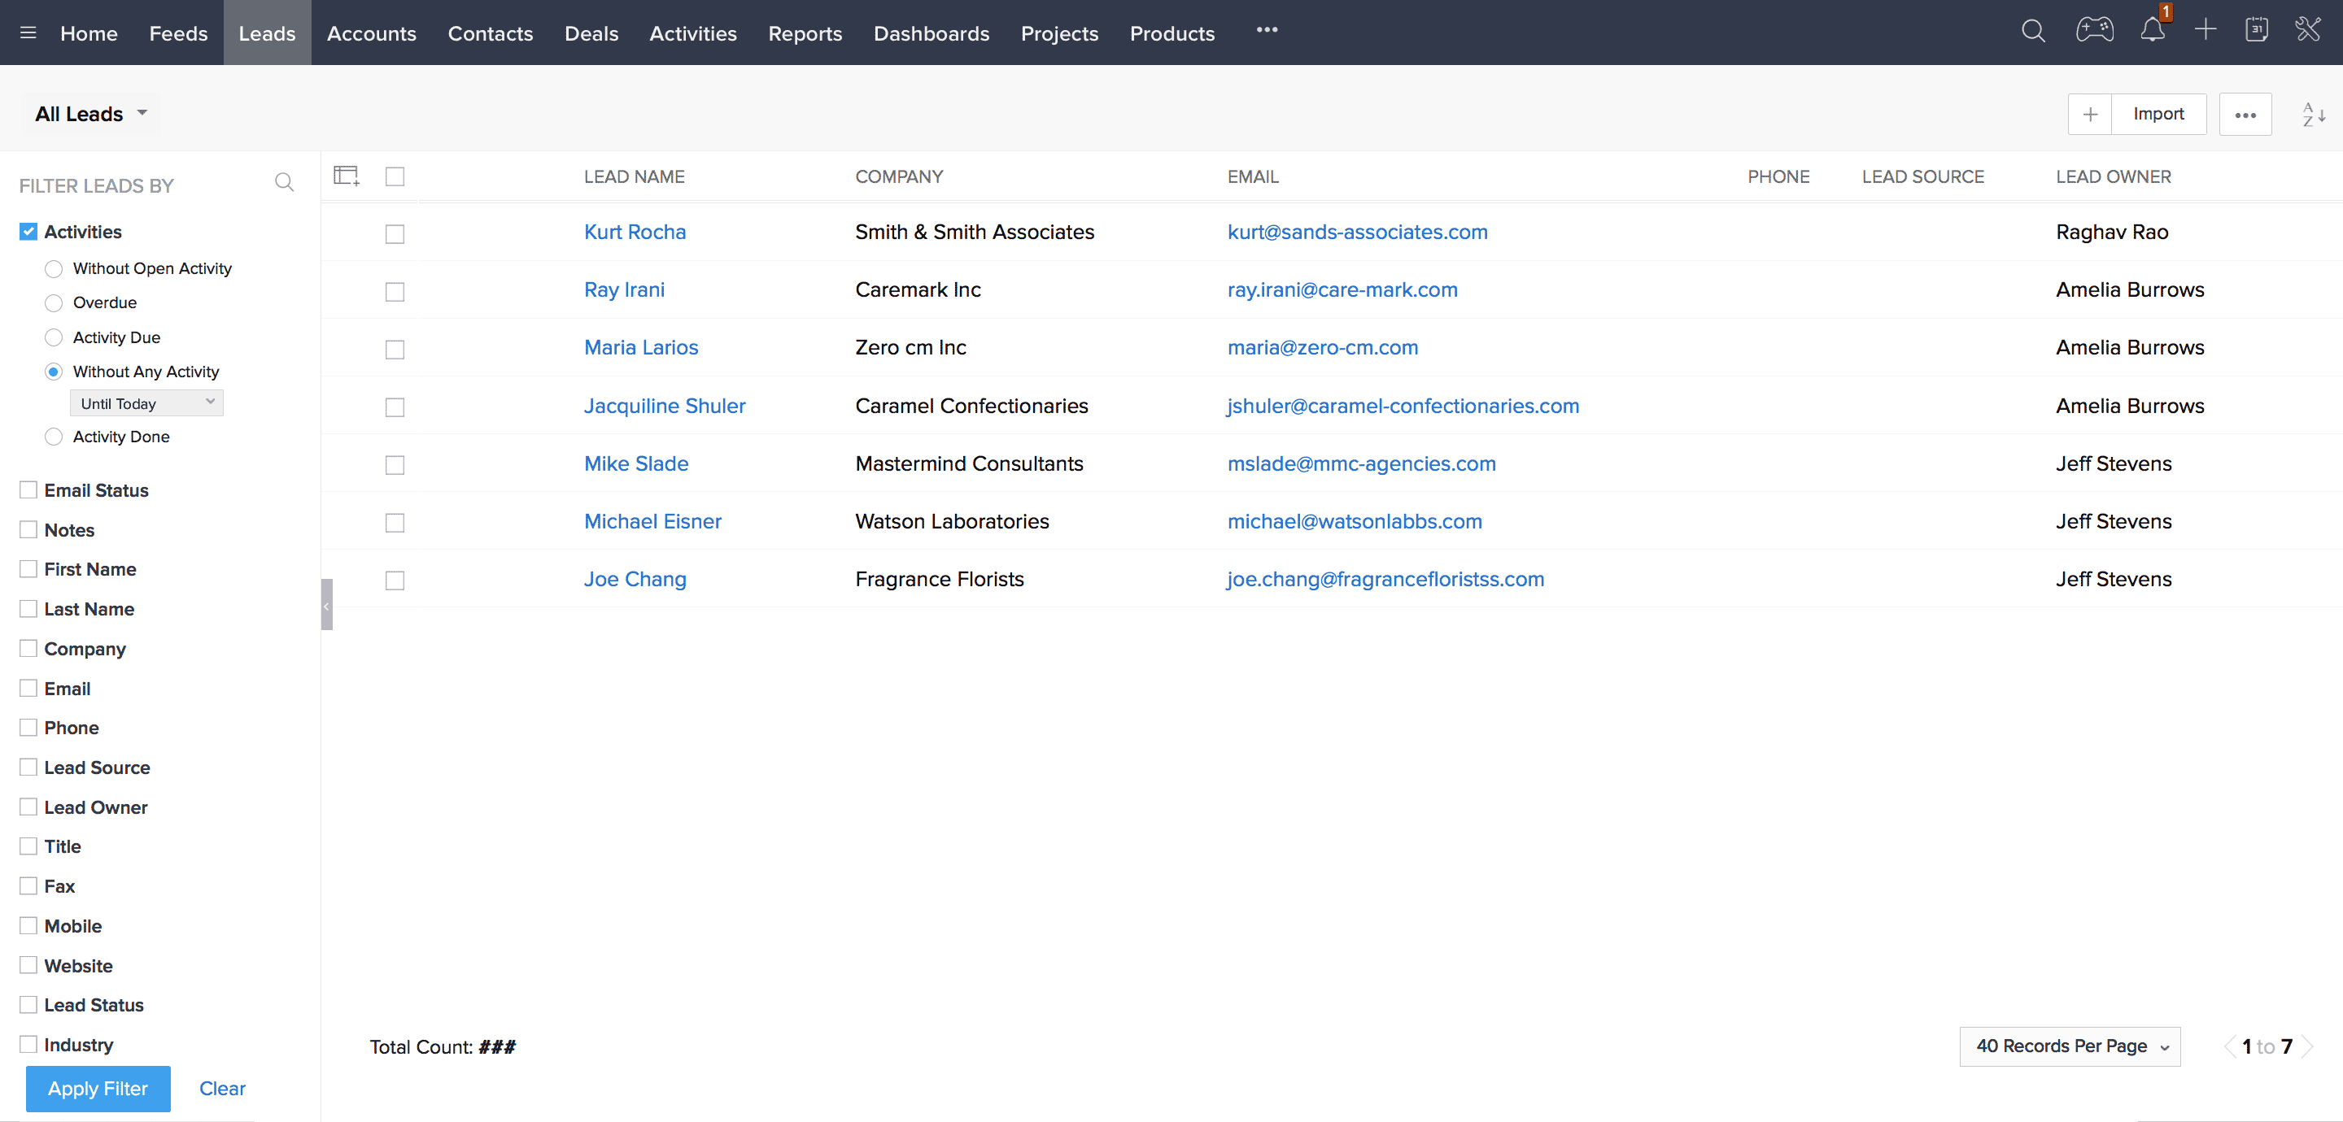Click the Apply Filter button
2343x1122 pixels.
98,1089
